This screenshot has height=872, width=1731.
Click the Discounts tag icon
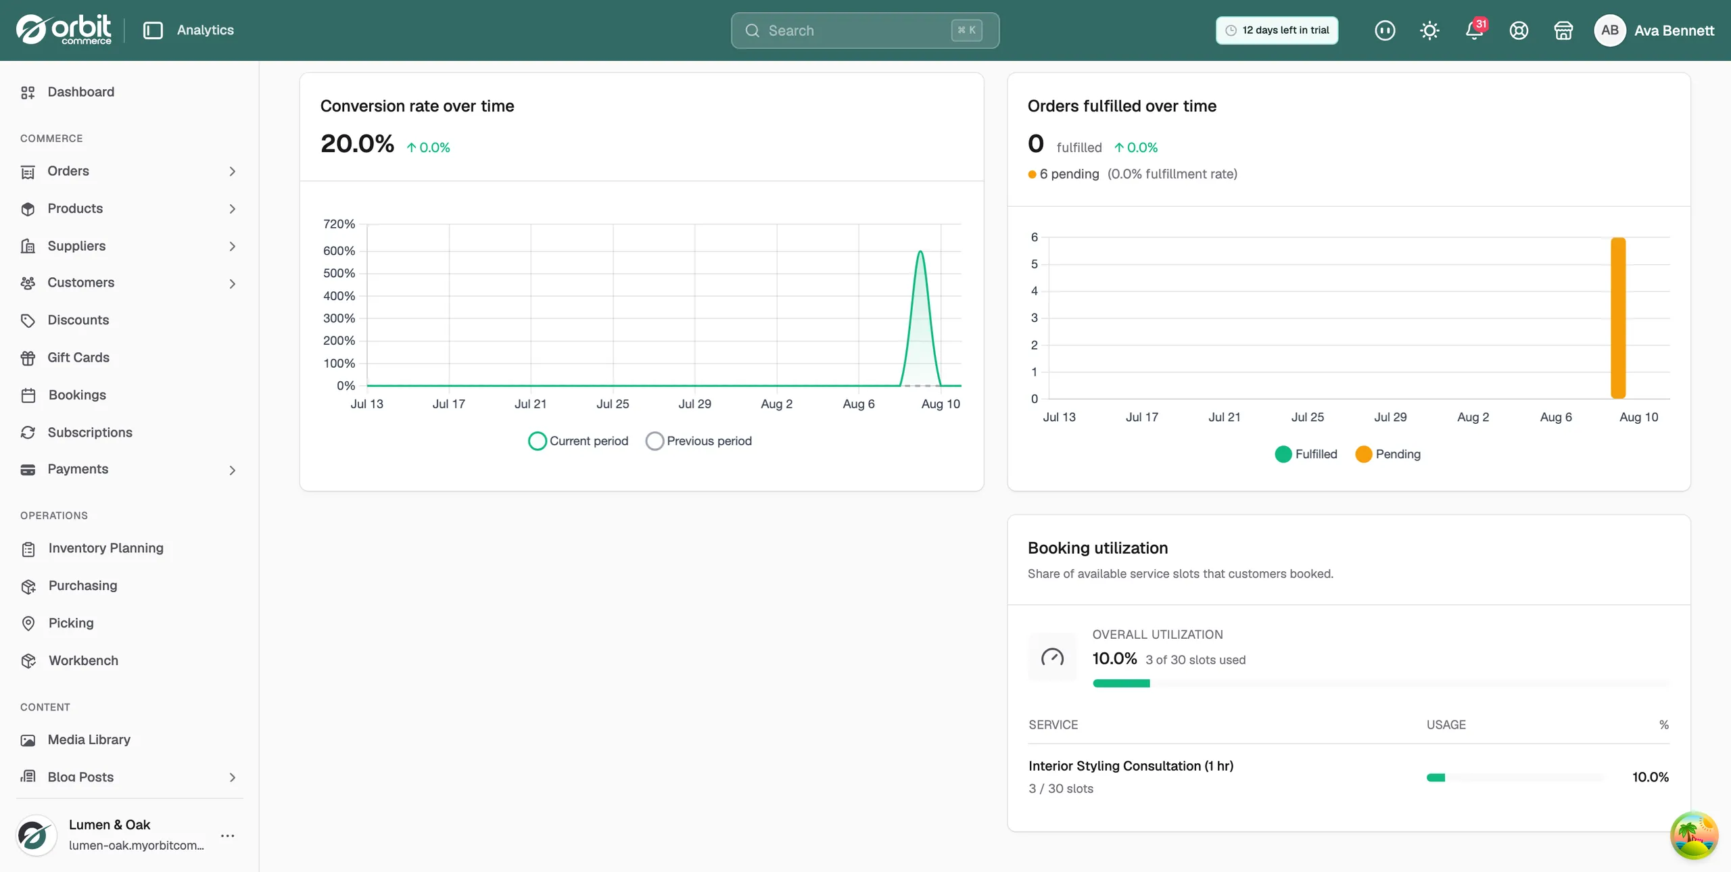[x=28, y=320]
